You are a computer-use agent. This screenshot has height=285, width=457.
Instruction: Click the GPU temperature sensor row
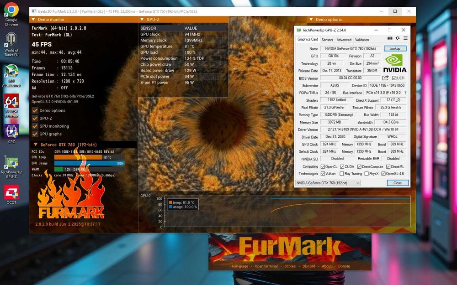point(183,46)
